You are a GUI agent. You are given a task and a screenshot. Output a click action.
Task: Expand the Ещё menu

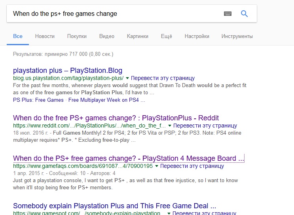(x=167, y=36)
